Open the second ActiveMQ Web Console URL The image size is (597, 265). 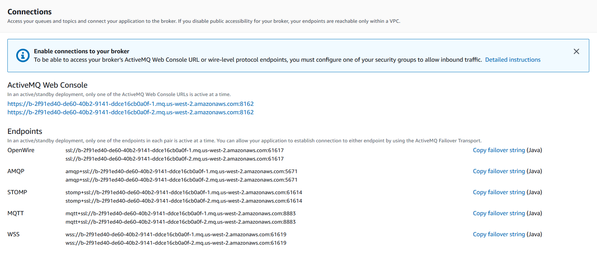click(x=131, y=113)
